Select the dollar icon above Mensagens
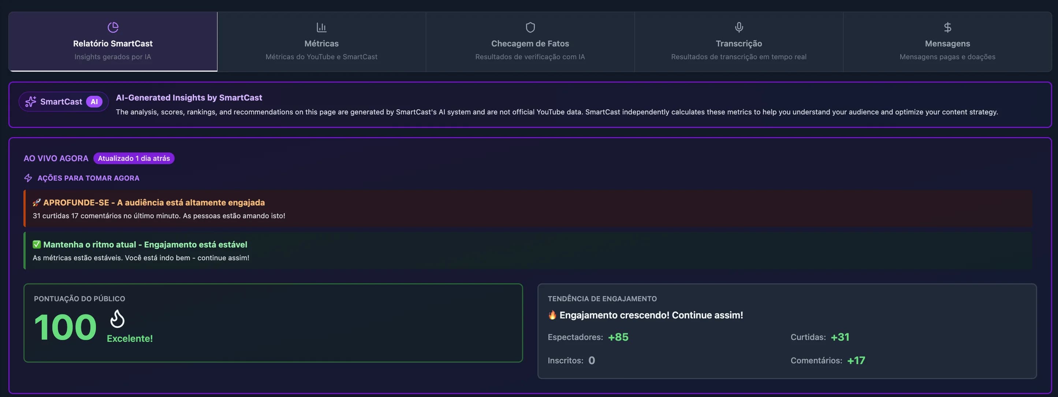Viewport: 1058px width, 397px height. [x=947, y=27]
